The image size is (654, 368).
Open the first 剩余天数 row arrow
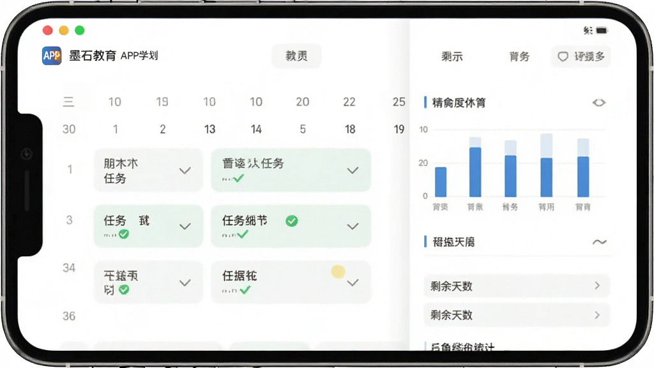point(597,286)
